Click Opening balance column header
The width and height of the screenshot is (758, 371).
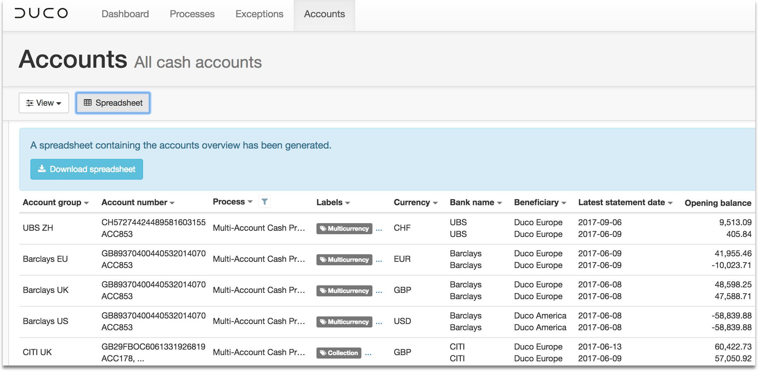pyautogui.click(x=718, y=203)
